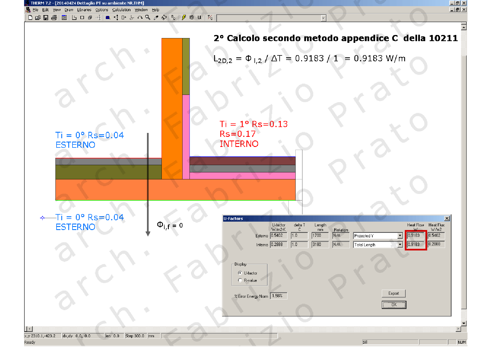
Task: Select the Move Points tool icon
Action: point(116,18)
